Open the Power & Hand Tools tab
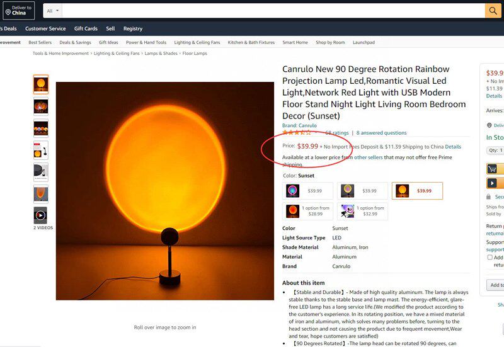 pos(146,42)
